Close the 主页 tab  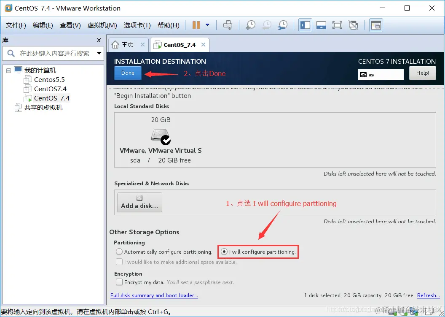(x=142, y=45)
